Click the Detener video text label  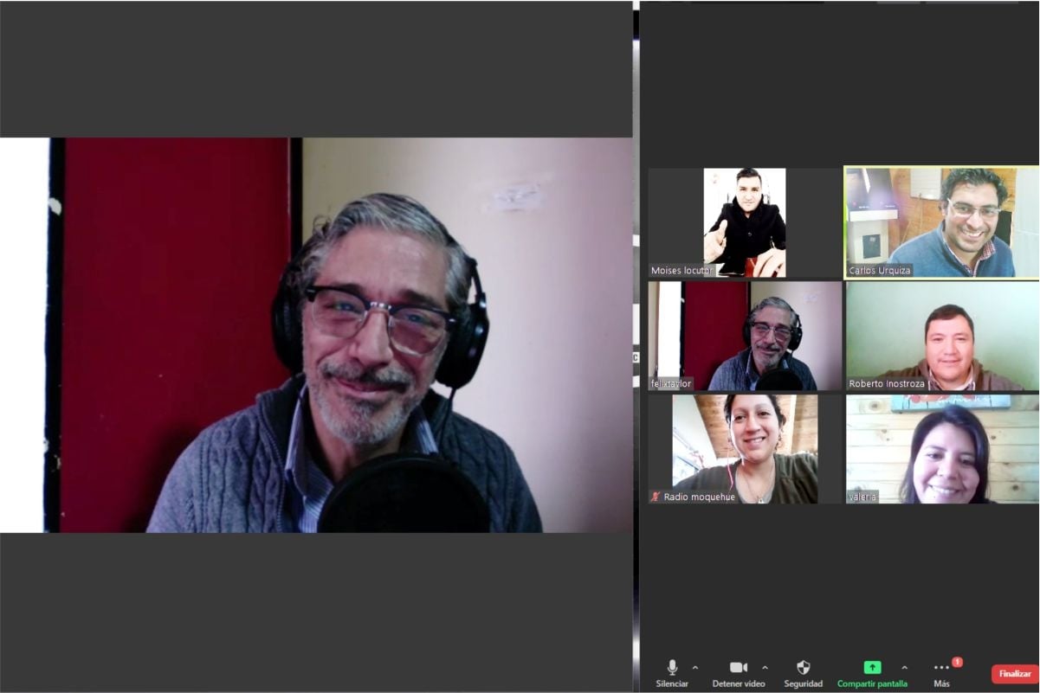pyautogui.click(x=739, y=684)
